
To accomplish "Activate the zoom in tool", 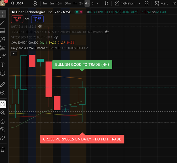I will (x=3, y=93).
